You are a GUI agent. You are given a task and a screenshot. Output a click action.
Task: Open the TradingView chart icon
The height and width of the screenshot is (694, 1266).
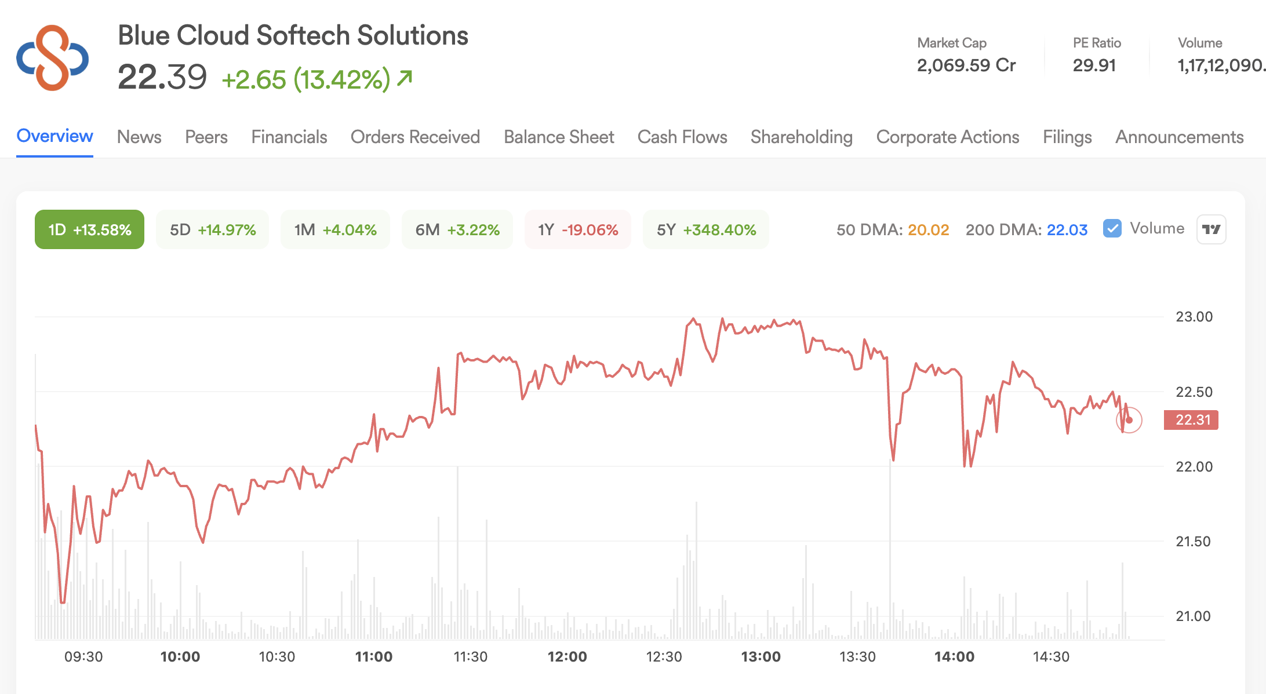1212,229
